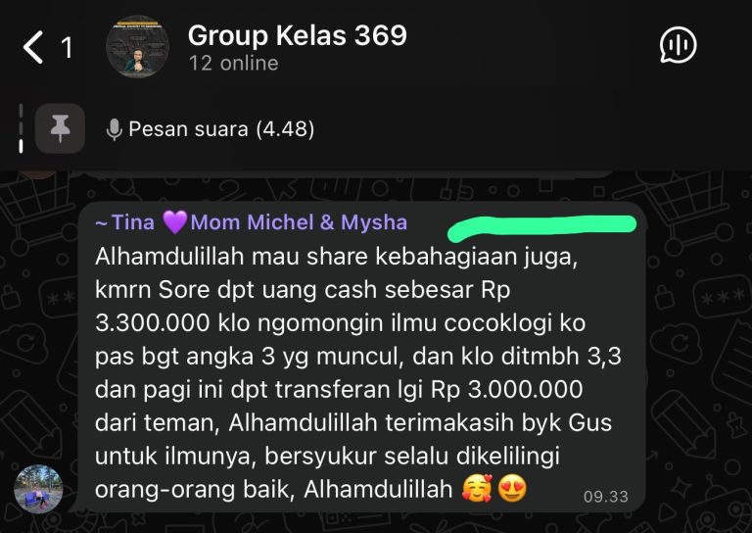Select the Alhamdulillah message bubble text
This screenshot has height=533, width=752.
point(358,372)
